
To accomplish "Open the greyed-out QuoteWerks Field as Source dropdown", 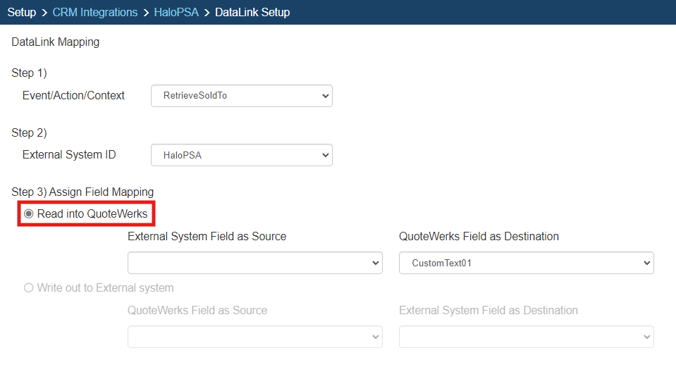I will click(x=254, y=337).
